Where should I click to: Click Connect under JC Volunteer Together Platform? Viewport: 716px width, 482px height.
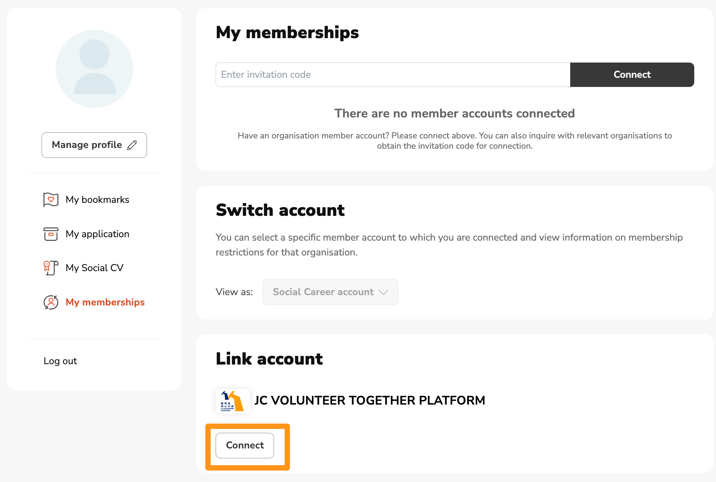[245, 445]
